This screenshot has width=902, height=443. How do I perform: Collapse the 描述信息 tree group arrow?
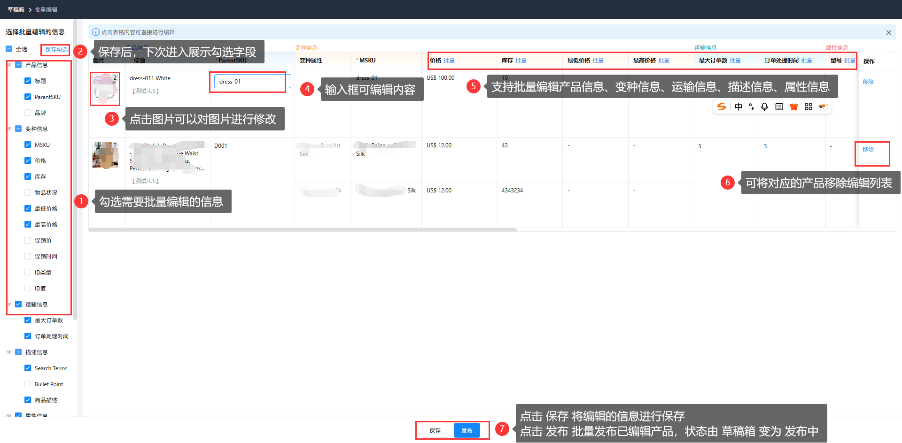pyautogui.click(x=9, y=352)
